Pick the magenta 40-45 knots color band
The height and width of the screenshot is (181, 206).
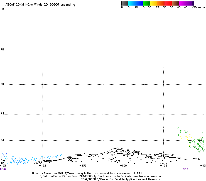183,3
